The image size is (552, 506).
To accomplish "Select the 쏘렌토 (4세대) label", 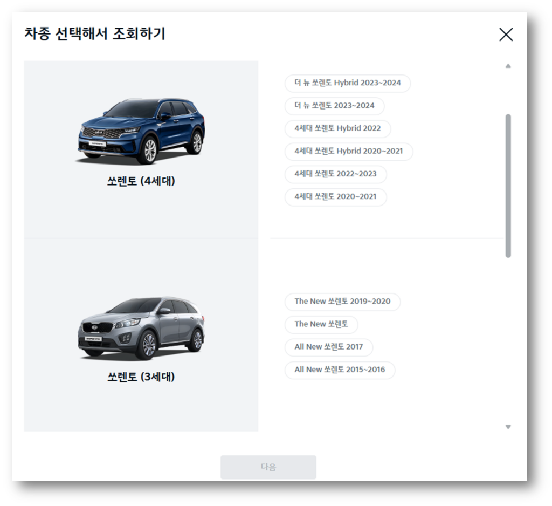I will tap(141, 181).
